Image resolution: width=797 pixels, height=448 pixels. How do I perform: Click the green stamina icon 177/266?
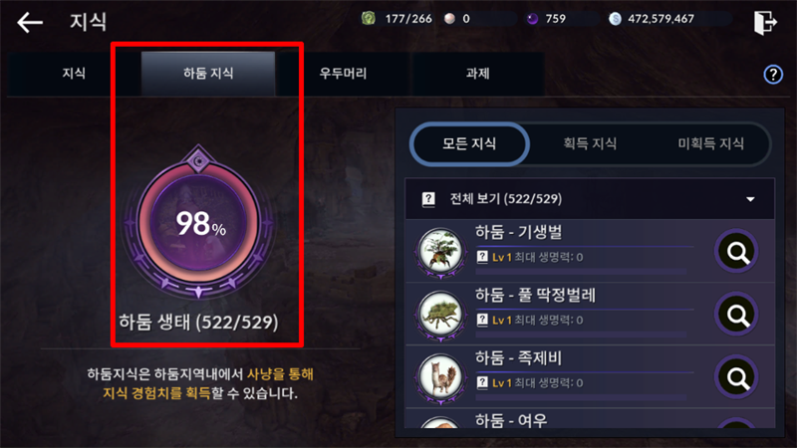[x=368, y=19]
